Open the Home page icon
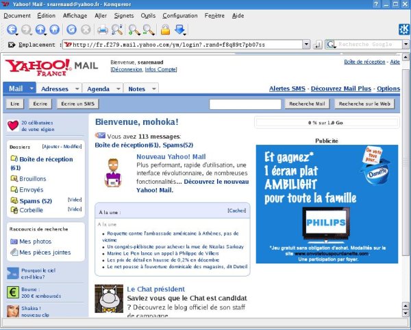Viewport: 411px width, 330px height. 55,30
